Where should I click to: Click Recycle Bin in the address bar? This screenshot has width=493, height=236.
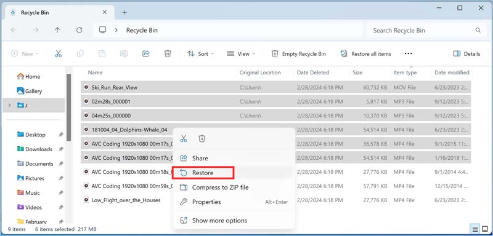click(142, 30)
